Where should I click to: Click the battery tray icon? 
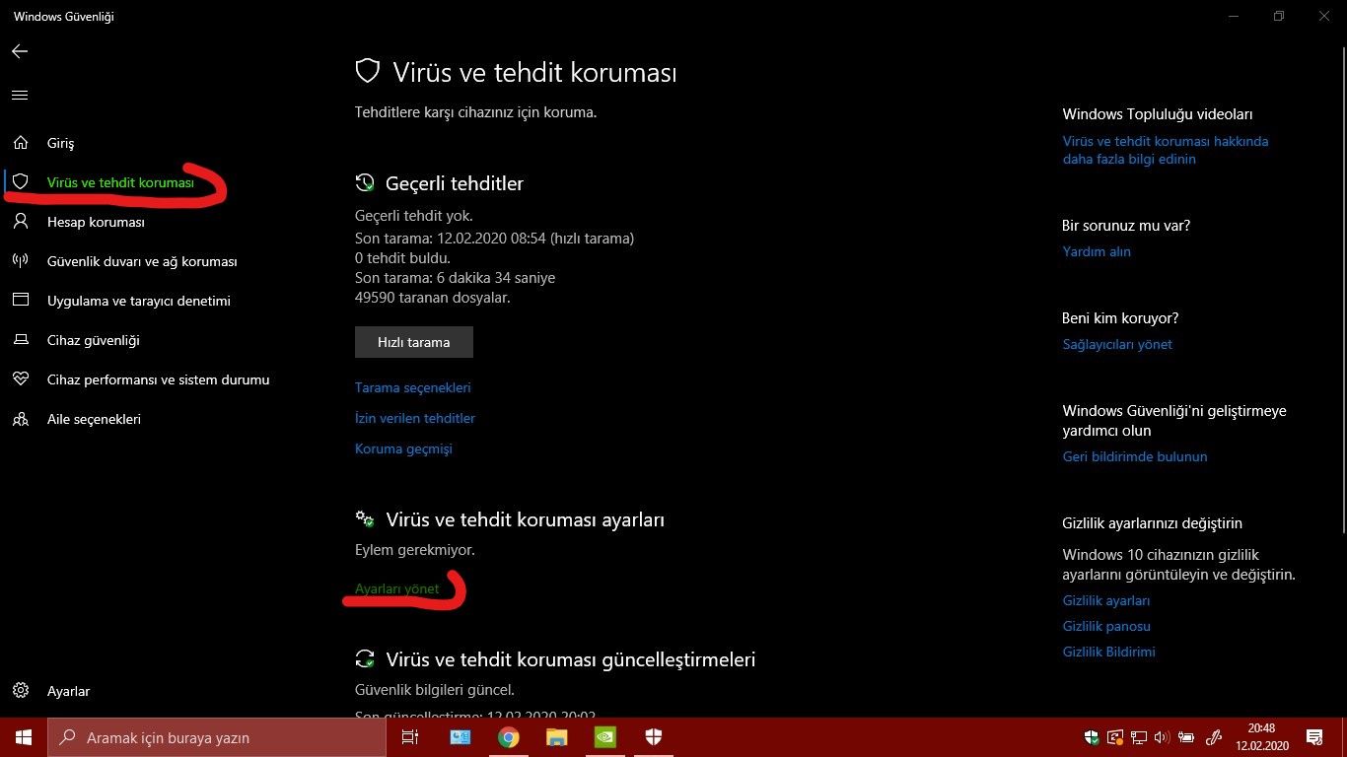tap(1186, 737)
